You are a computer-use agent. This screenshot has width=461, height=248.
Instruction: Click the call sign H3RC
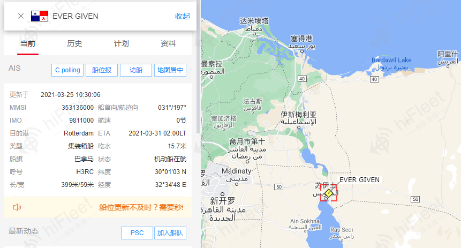coord(85,172)
